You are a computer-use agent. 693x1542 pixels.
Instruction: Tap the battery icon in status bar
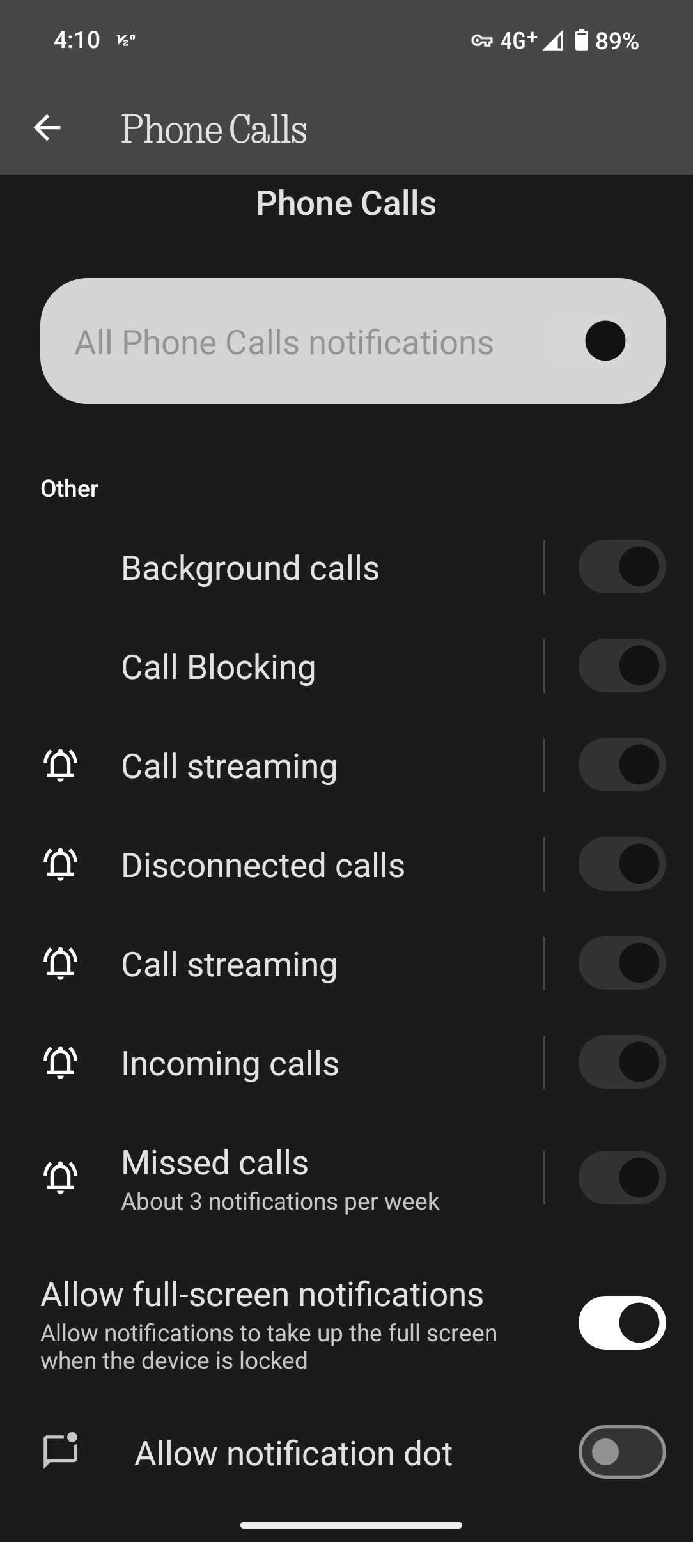pyautogui.click(x=581, y=40)
